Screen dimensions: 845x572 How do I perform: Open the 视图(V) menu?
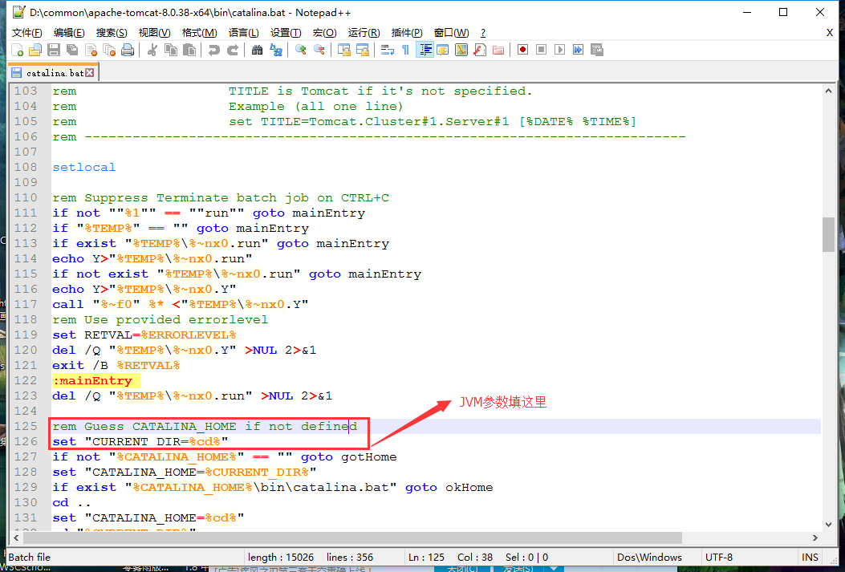pyautogui.click(x=154, y=33)
